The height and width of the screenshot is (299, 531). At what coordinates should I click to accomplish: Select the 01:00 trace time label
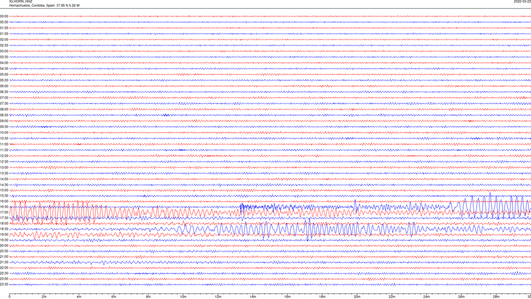click(4, 28)
